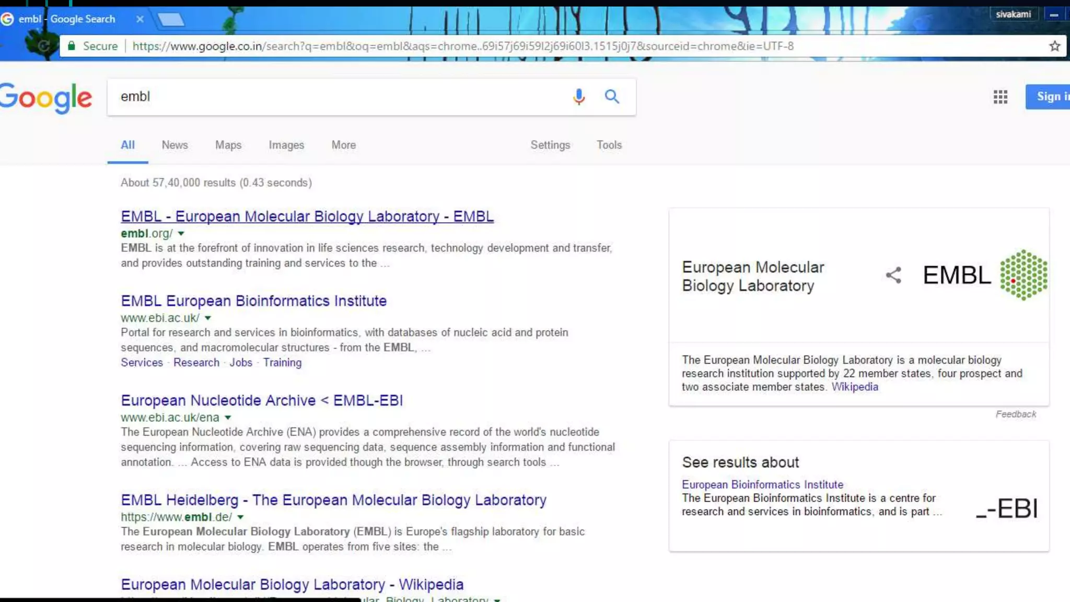The width and height of the screenshot is (1070, 602).
Task: Click the blue search magnifier icon
Action: pyautogui.click(x=612, y=97)
